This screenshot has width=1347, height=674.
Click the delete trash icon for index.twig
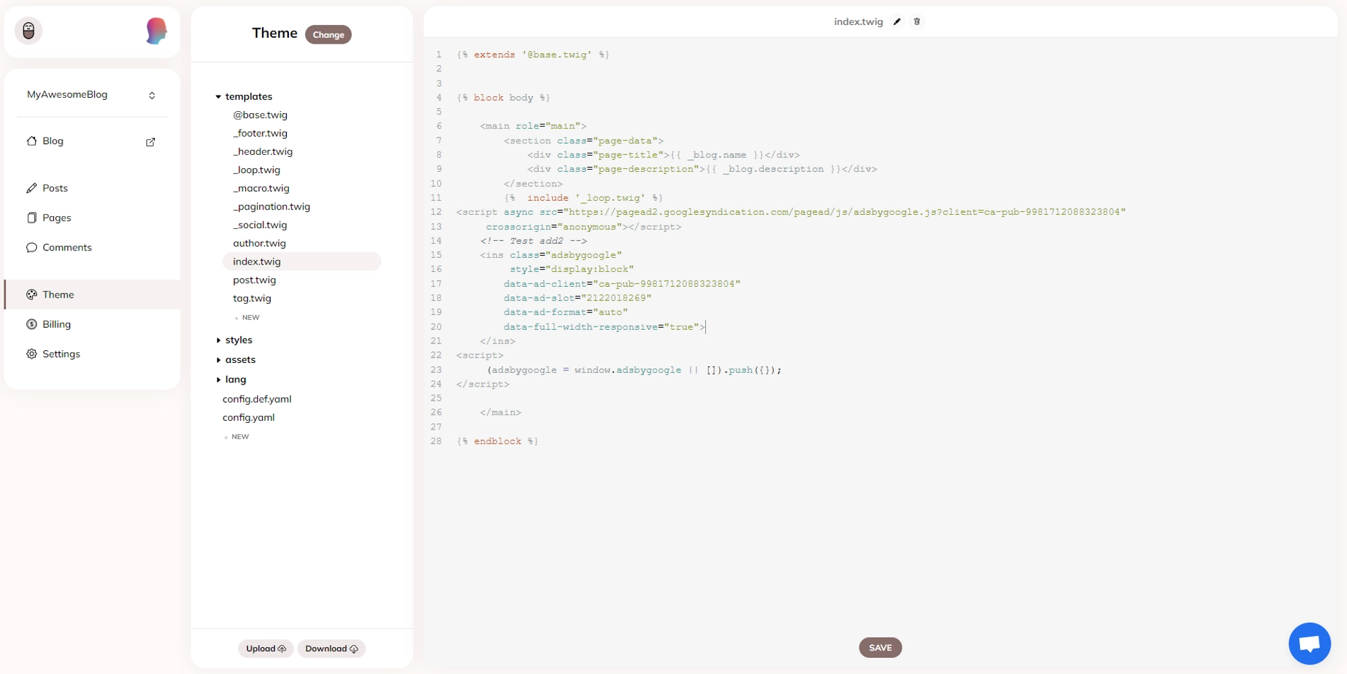pos(917,22)
